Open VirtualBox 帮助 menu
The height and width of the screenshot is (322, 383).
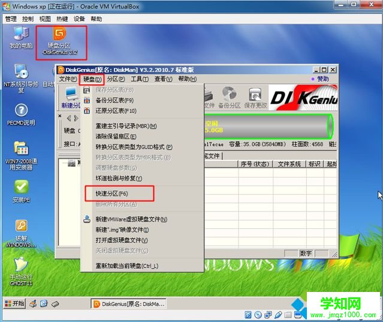pyautogui.click(x=96, y=19)
